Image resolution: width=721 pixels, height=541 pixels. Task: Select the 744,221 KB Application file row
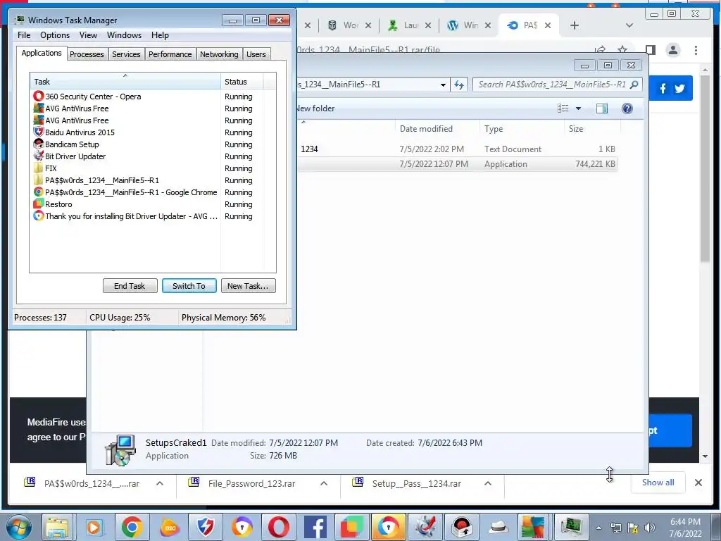[x=457, y=163]
